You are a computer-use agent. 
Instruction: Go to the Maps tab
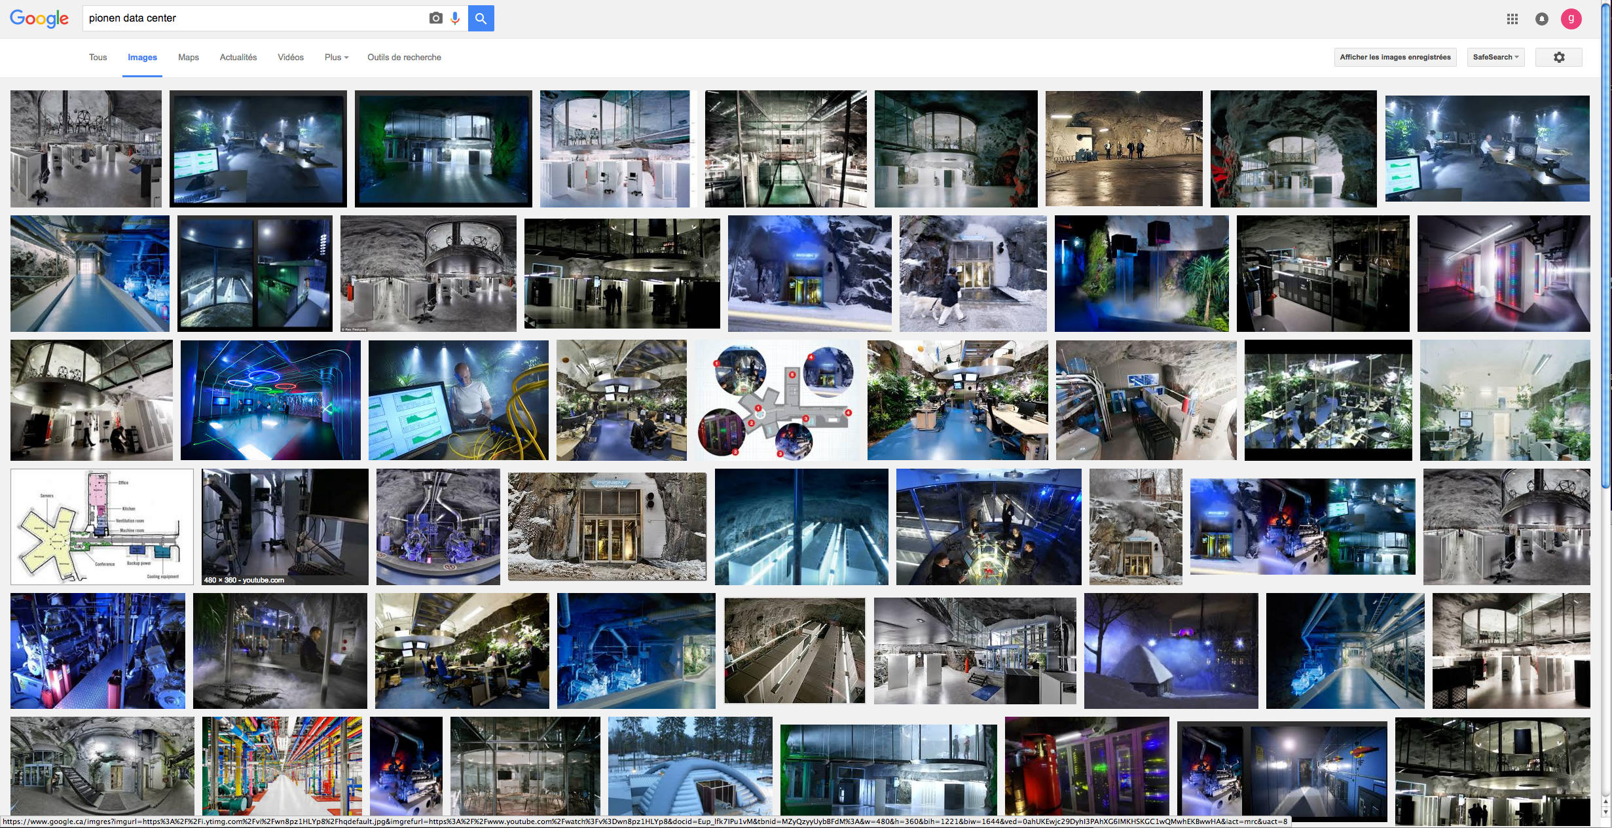pyautogui.click(x=189, y=58)
